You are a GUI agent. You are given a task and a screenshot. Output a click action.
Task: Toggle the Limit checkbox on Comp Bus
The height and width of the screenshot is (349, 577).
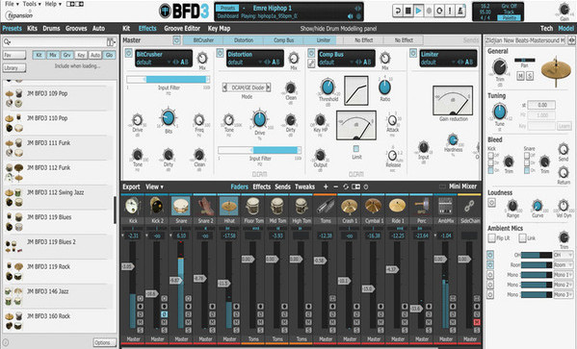pos(355,148)
